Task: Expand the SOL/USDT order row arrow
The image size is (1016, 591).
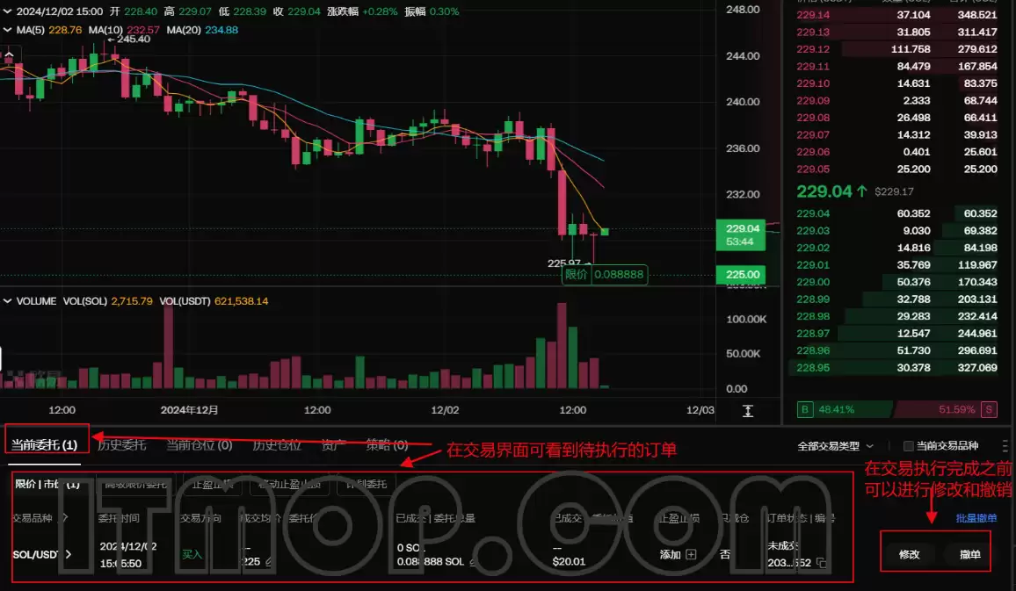Action: pyautogui.click(x=69, y=554)
